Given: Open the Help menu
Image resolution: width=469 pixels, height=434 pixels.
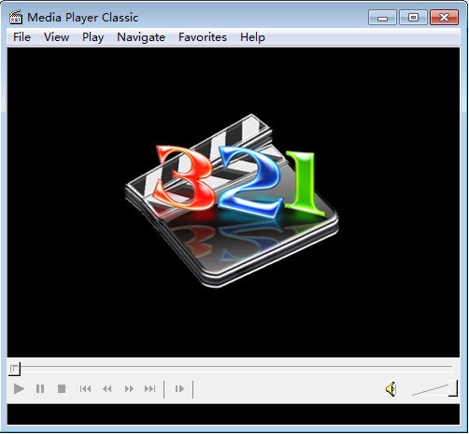Looking at the screenshot, I should 252,37.
